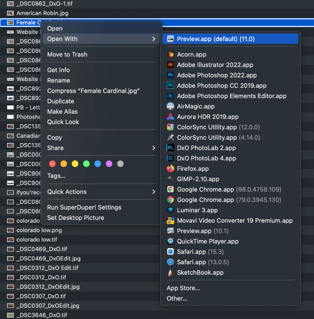The width and height of the screenshot is (314, 319).
Task: Click the Adobe Illustrator 2022 icon
Action: [x=170, y=65]
